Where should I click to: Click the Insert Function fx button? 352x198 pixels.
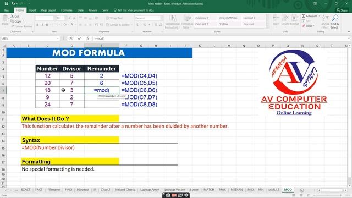click(87, 38)
